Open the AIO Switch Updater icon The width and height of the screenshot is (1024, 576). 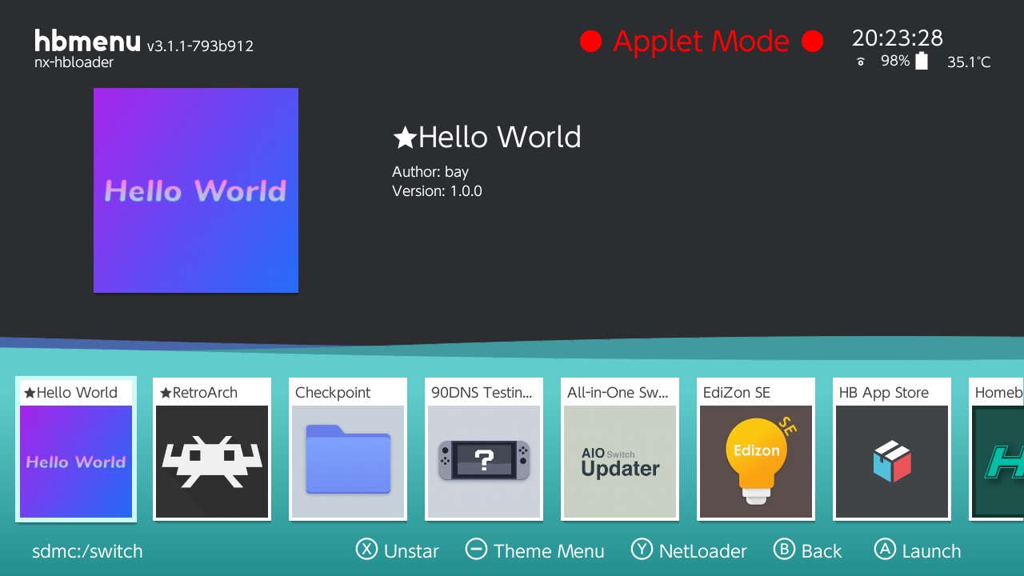point(620,462)
